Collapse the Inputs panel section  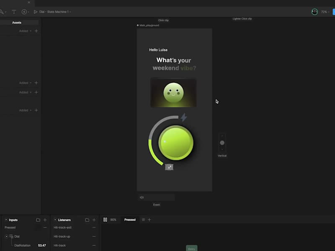pos(6,220)
